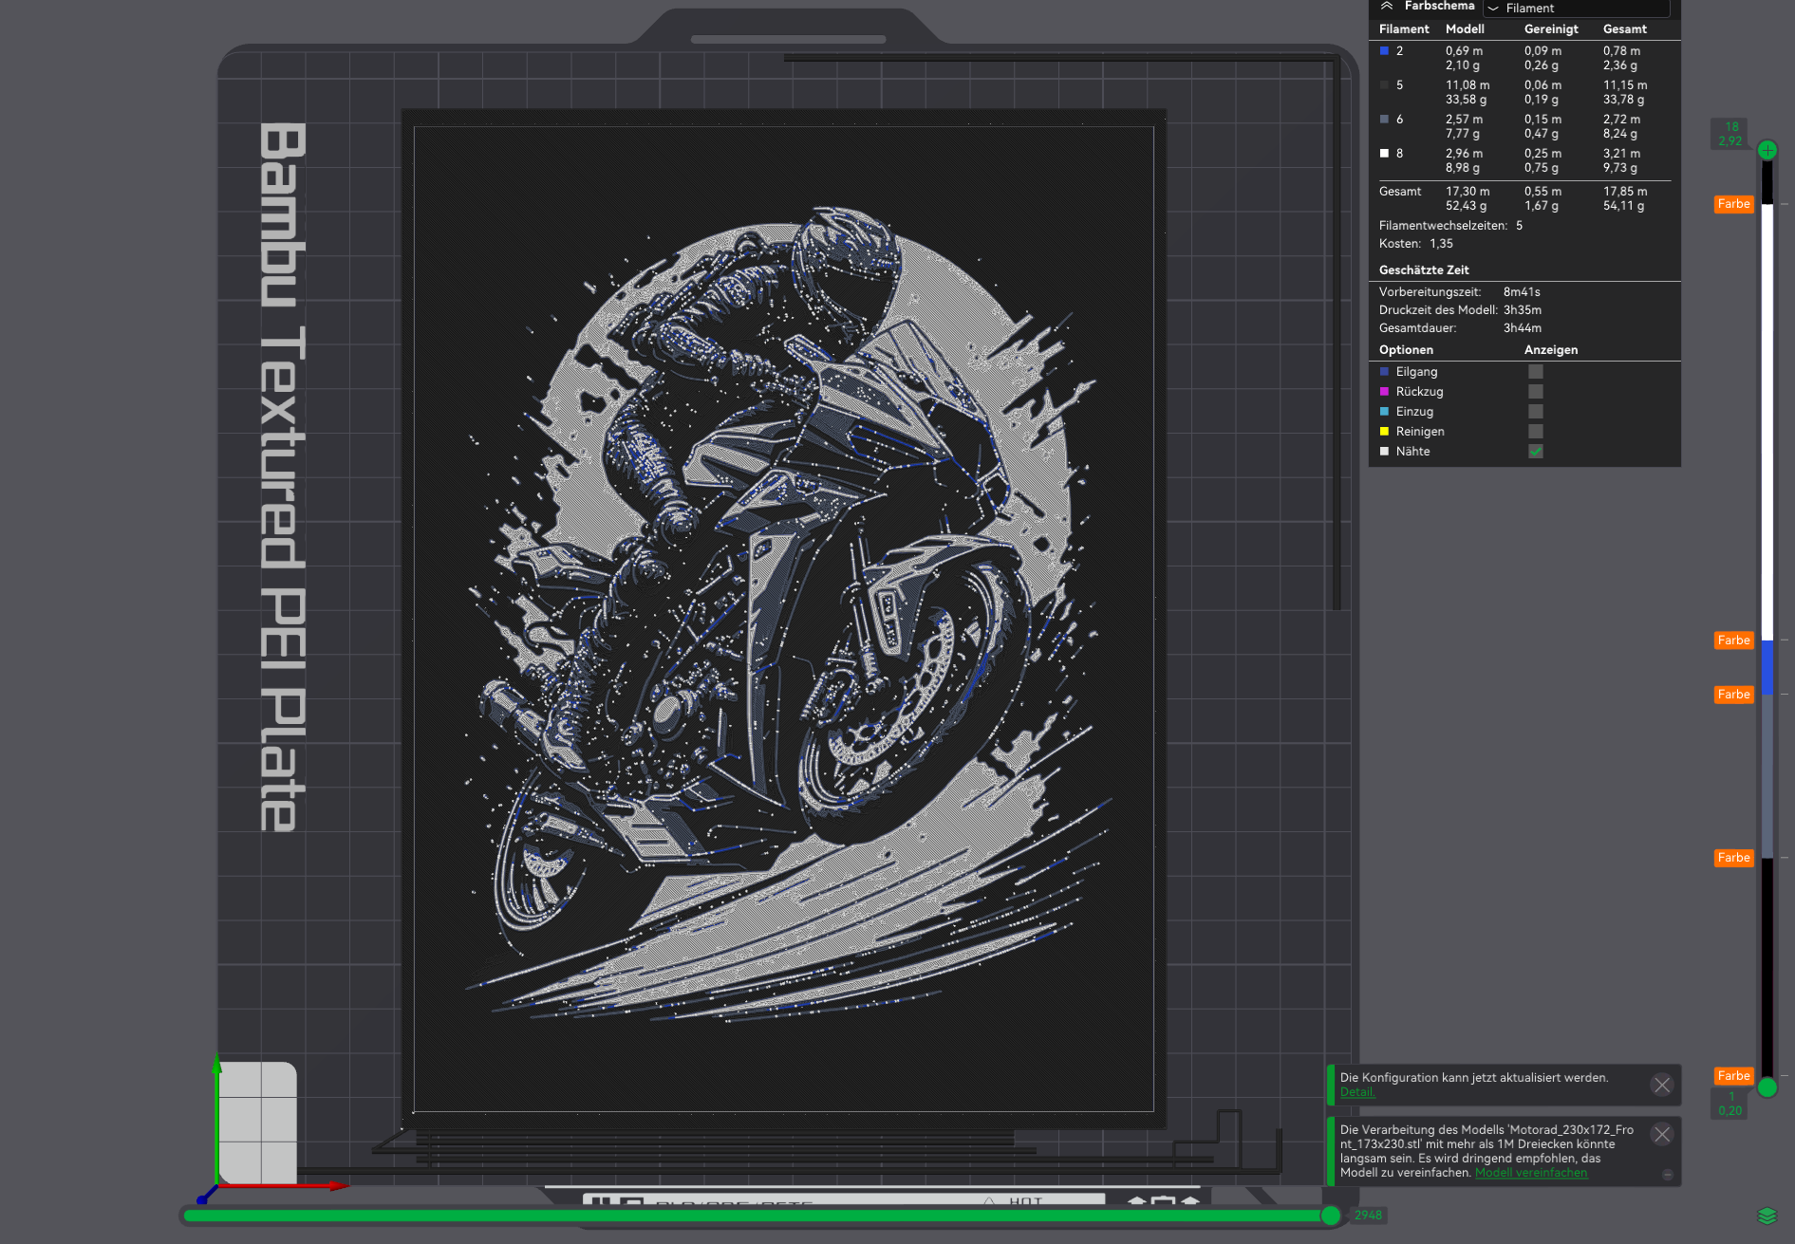
Task: Click the blue swatch of filament 2
Action: coord(1384,51)
